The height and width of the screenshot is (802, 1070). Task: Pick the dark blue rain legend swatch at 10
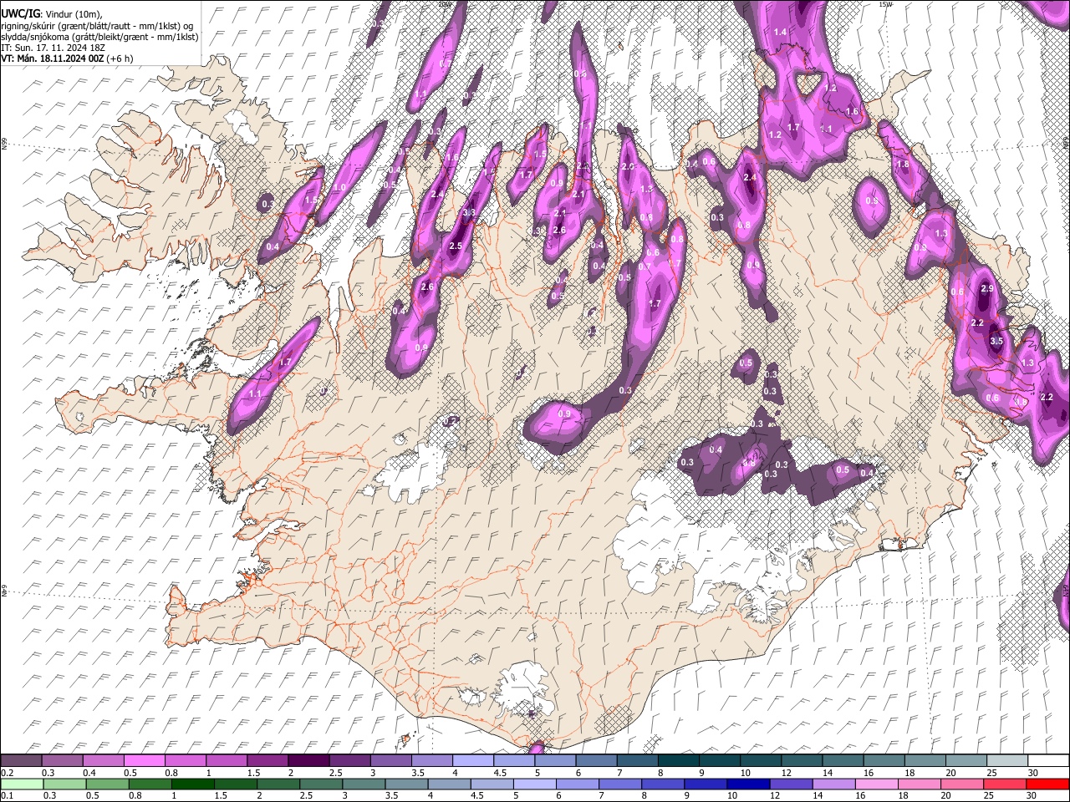click(748, 784)
